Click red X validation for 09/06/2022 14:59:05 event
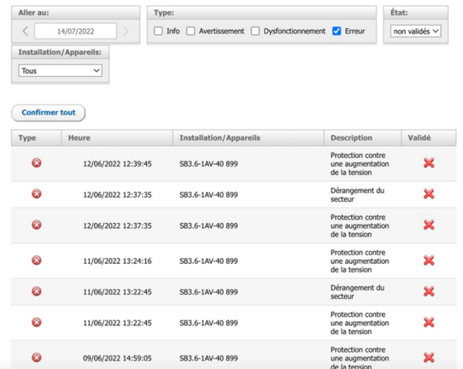Viewport: 463px width, 369px height. pyautogui.click(x=429, y=358)
